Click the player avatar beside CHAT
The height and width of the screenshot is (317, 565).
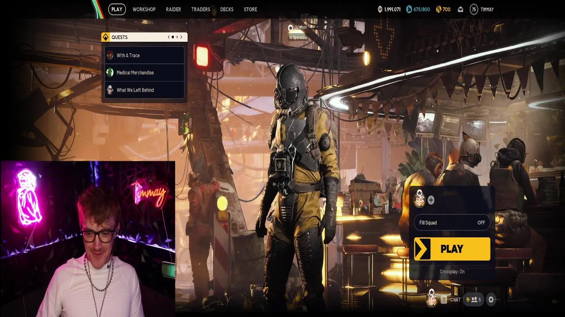point(432,299)
